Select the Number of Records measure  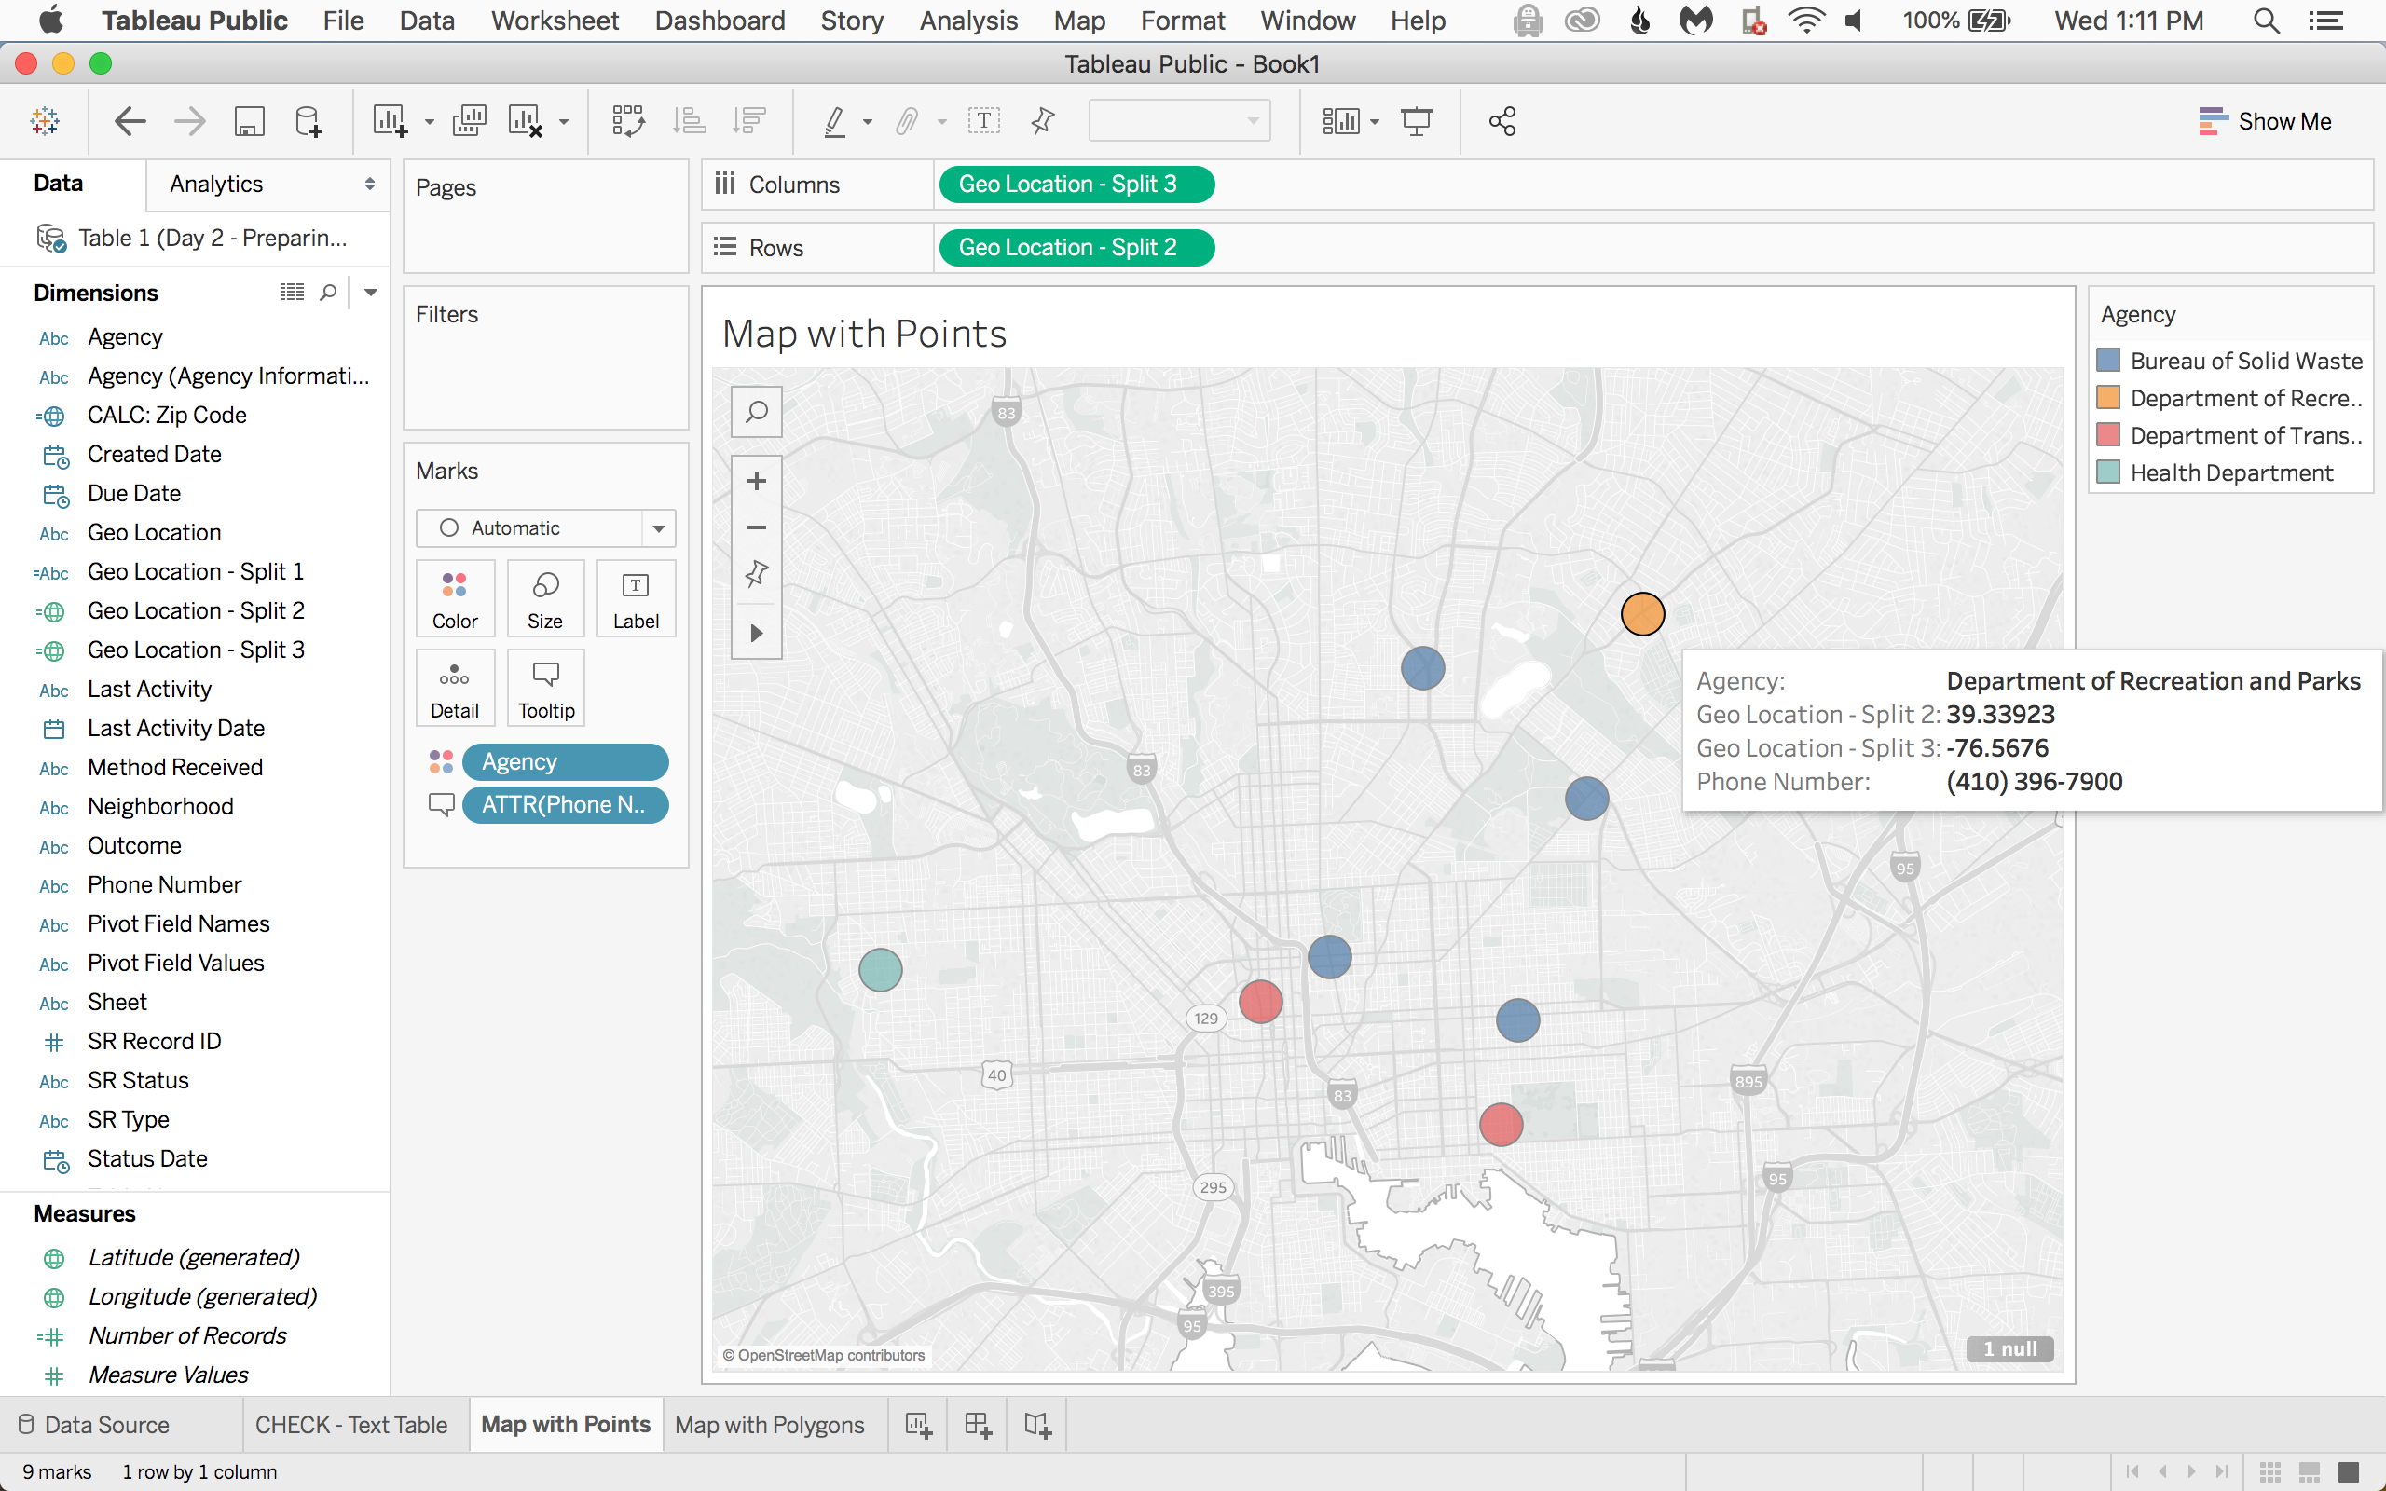[187, 1335]
